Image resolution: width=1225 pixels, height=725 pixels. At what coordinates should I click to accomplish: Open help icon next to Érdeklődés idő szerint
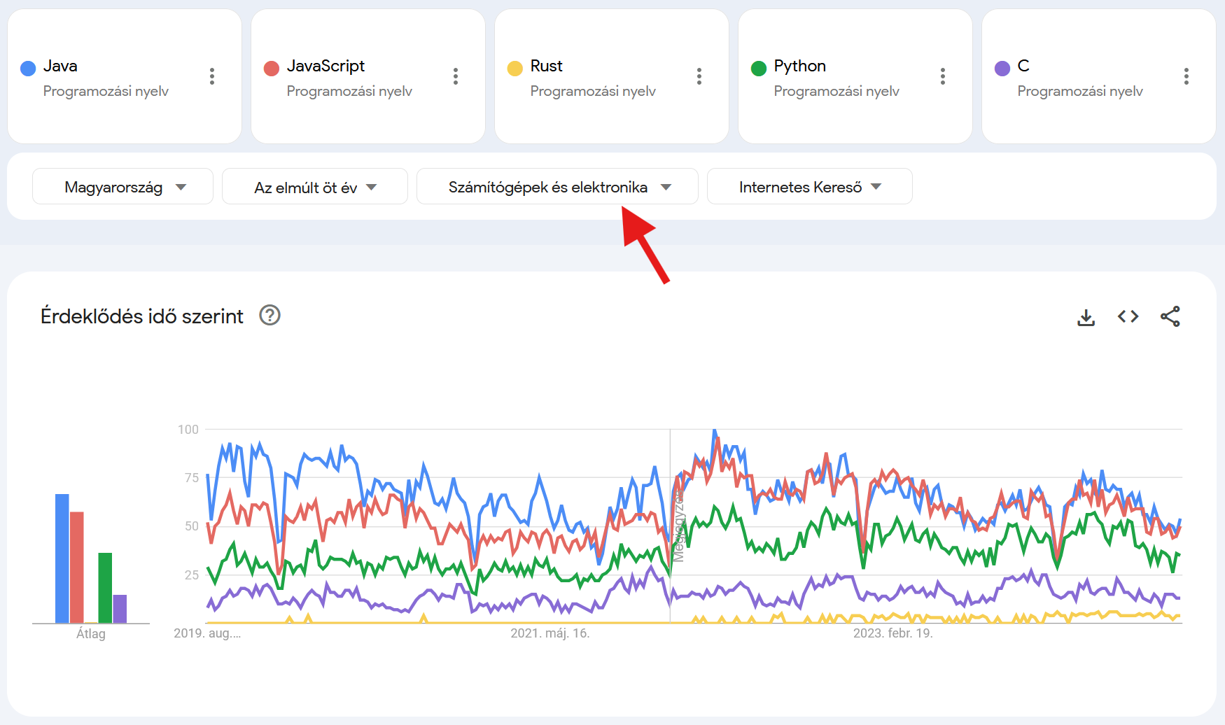pos(269,316)
